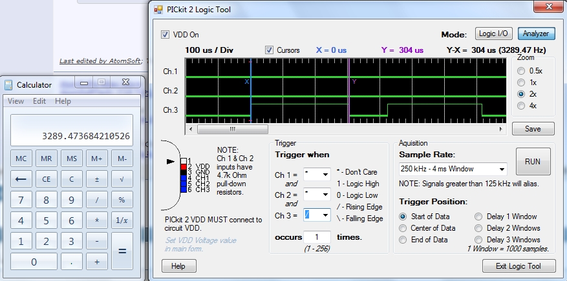Click the PICkit 2 Logic Tool title icon
567x281 pixels.
tap(158, 10)
